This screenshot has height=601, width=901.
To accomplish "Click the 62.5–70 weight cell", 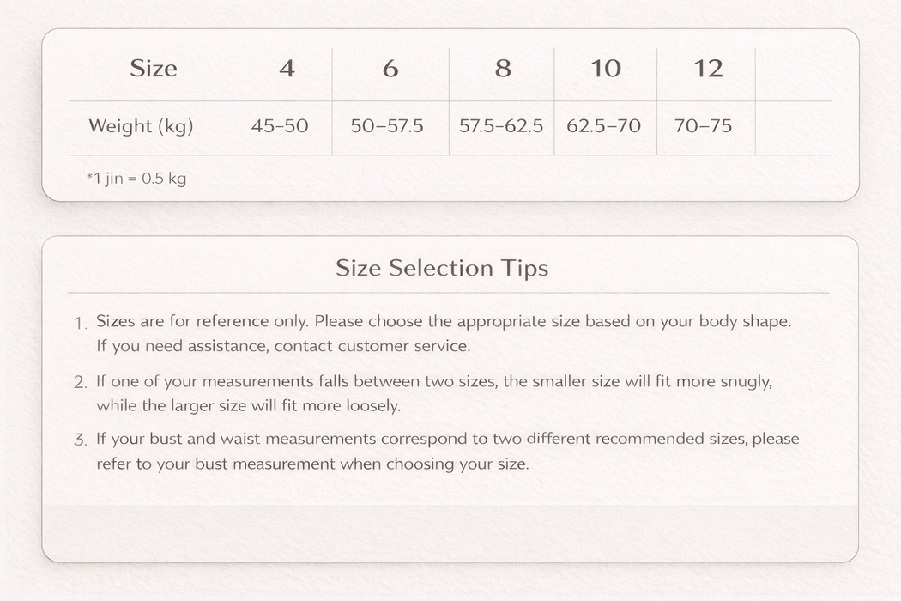I will click(x=604, y=126).
